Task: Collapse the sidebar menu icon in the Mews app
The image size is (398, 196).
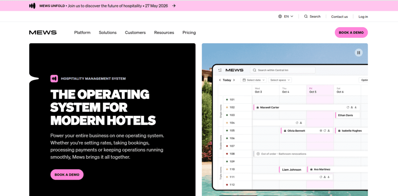Action: pyautogui.click(x=220, y=70)
